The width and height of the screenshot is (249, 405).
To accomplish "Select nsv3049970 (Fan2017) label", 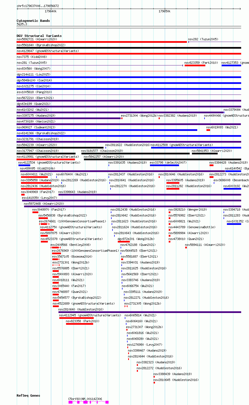I will pyautogui.click(x=49, y=210).
